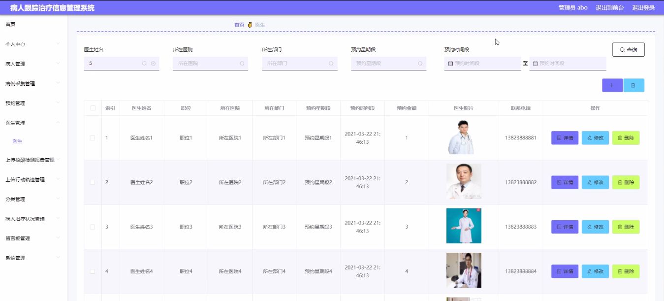Expand the 个人中心 sidebar menu

coord(33,44)
